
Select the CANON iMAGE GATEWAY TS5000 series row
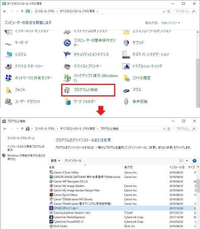point(122,177)
